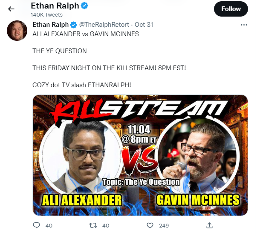The image size is (260, 236).
Task: Click the verified badge beside the tweet author
Action: pyautogui.click(x=74, y=25)
